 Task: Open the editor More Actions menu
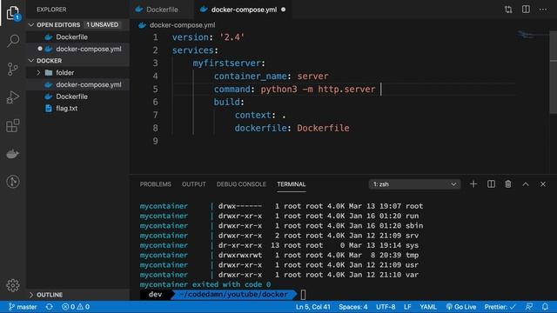[x=543, y=10]
